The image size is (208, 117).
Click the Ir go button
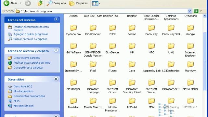pos(198,11)
